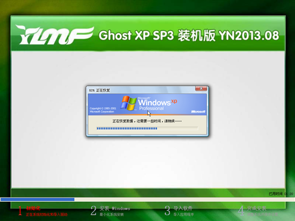This screenshot has width=295, height=221.
Task: Click the YLMF logo in the header
Action: point(55,35)
